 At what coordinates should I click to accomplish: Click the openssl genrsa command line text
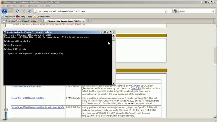[44, 54]
